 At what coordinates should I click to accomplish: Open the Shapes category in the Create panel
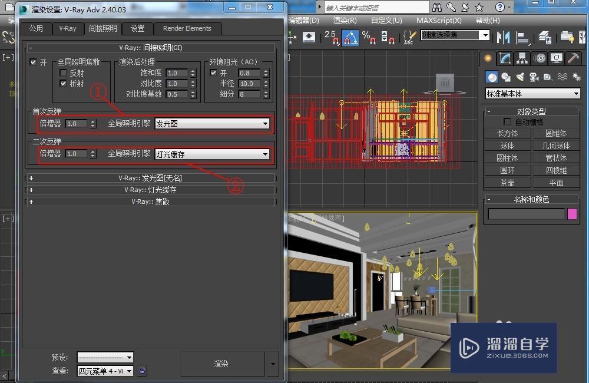click(x=505, y=77)
